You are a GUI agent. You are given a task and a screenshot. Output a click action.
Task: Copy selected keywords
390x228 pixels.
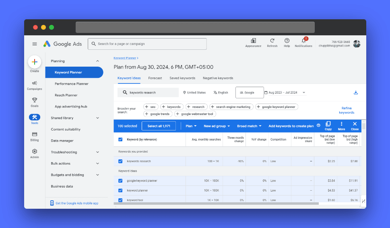tap(328, 126)
